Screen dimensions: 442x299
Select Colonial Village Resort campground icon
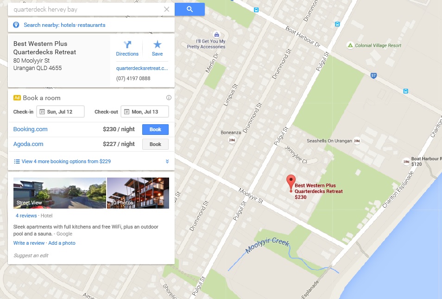click(350, 45)
